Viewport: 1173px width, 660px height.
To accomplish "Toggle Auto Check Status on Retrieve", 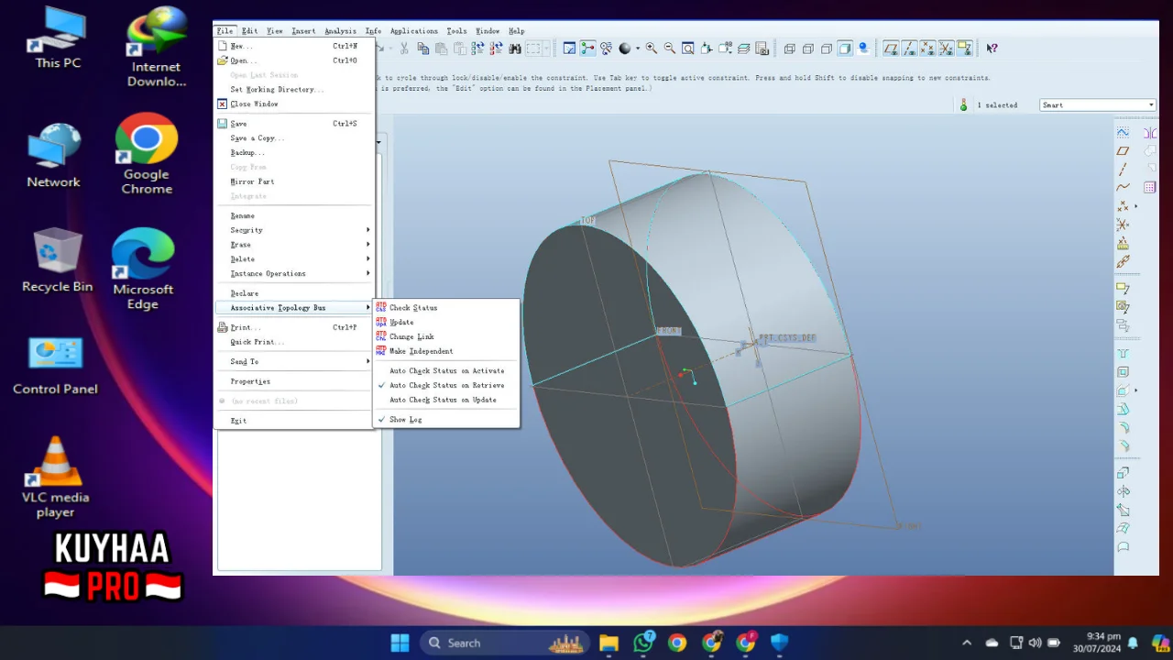I will click(x=446, y=385).
